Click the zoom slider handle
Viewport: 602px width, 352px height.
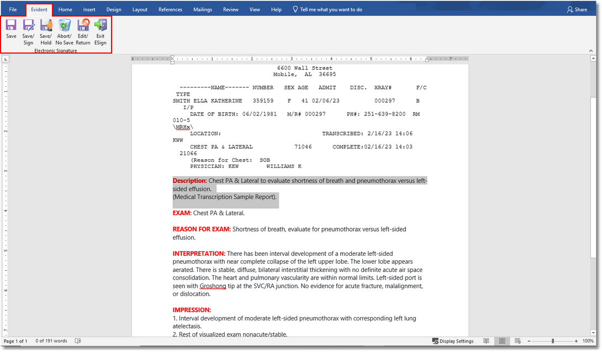(x=553, y=342)
